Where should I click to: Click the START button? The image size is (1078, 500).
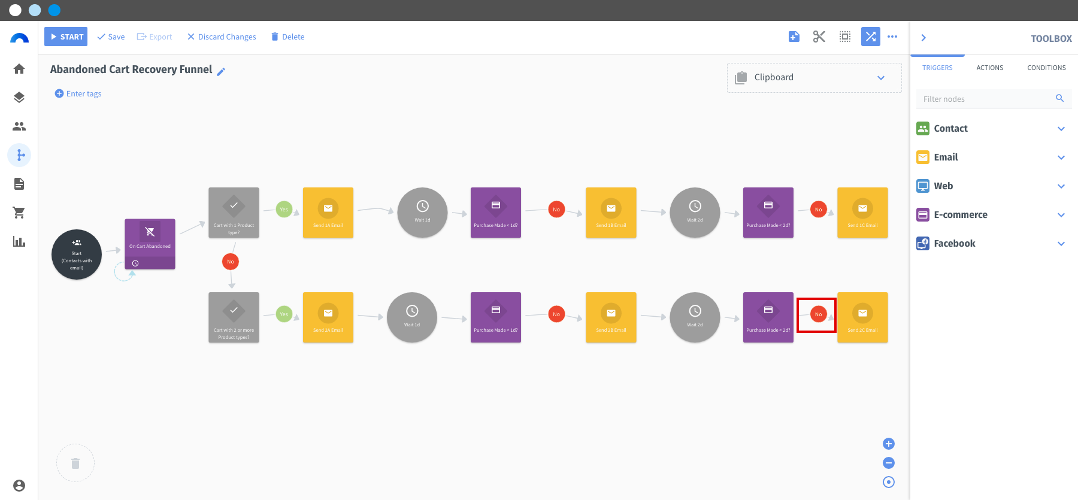[x=66, y=37]
